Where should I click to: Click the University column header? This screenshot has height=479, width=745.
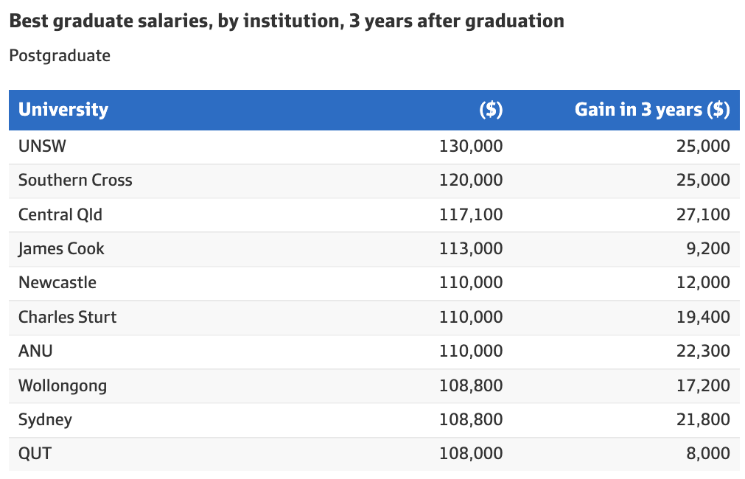[63, 110]
